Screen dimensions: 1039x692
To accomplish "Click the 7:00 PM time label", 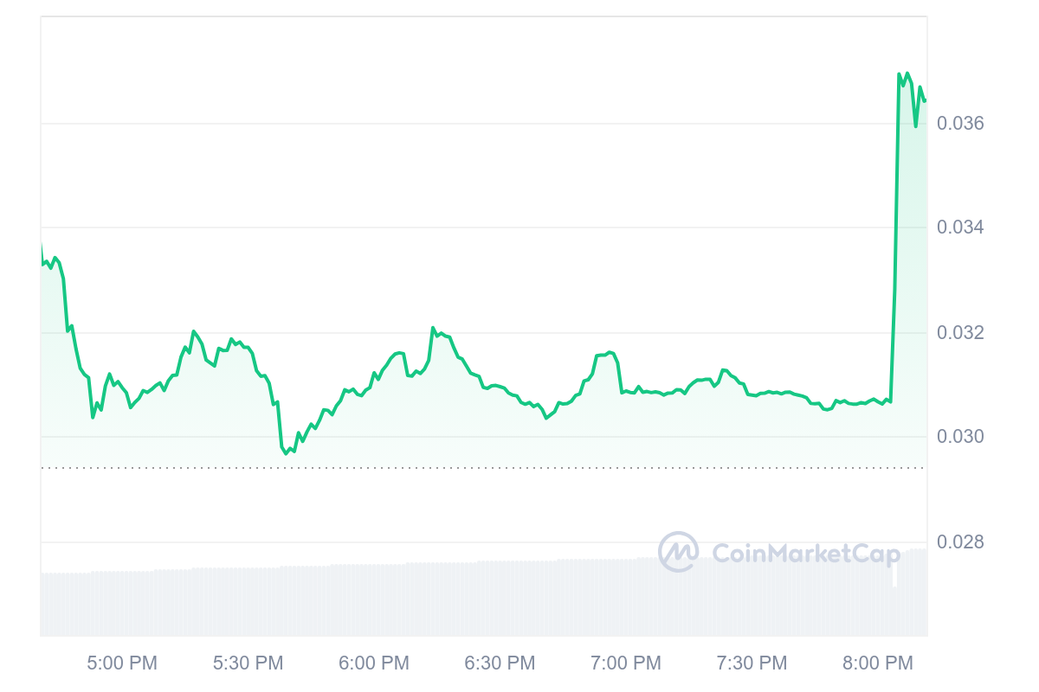I will (626, 663).
